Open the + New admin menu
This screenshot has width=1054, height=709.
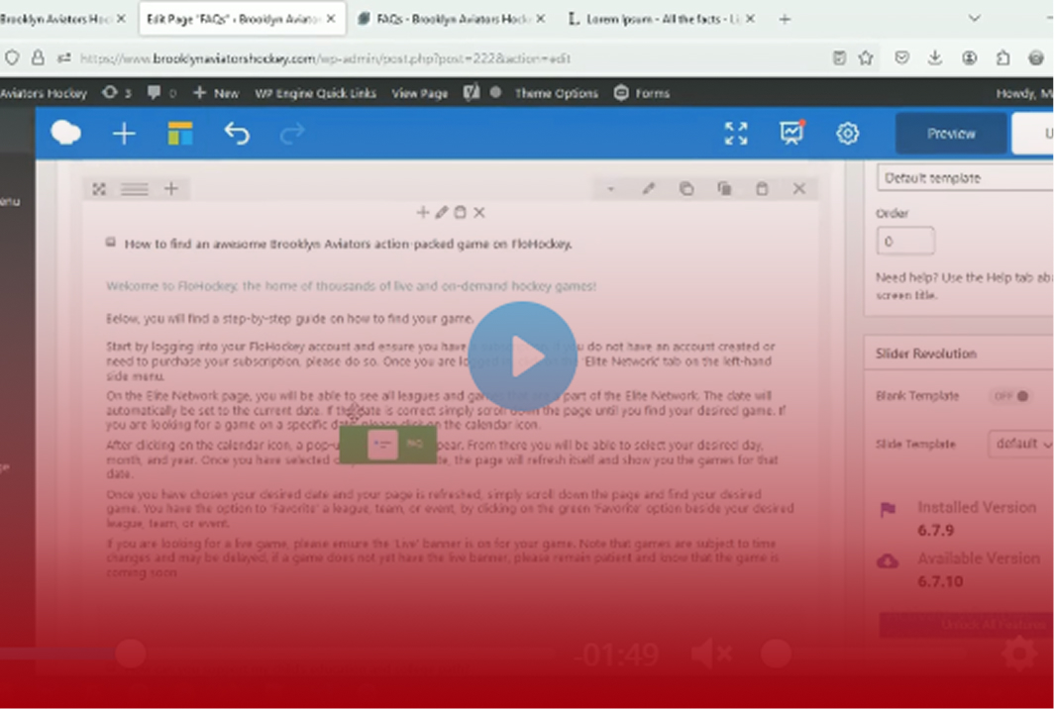[x=216, y=93]
